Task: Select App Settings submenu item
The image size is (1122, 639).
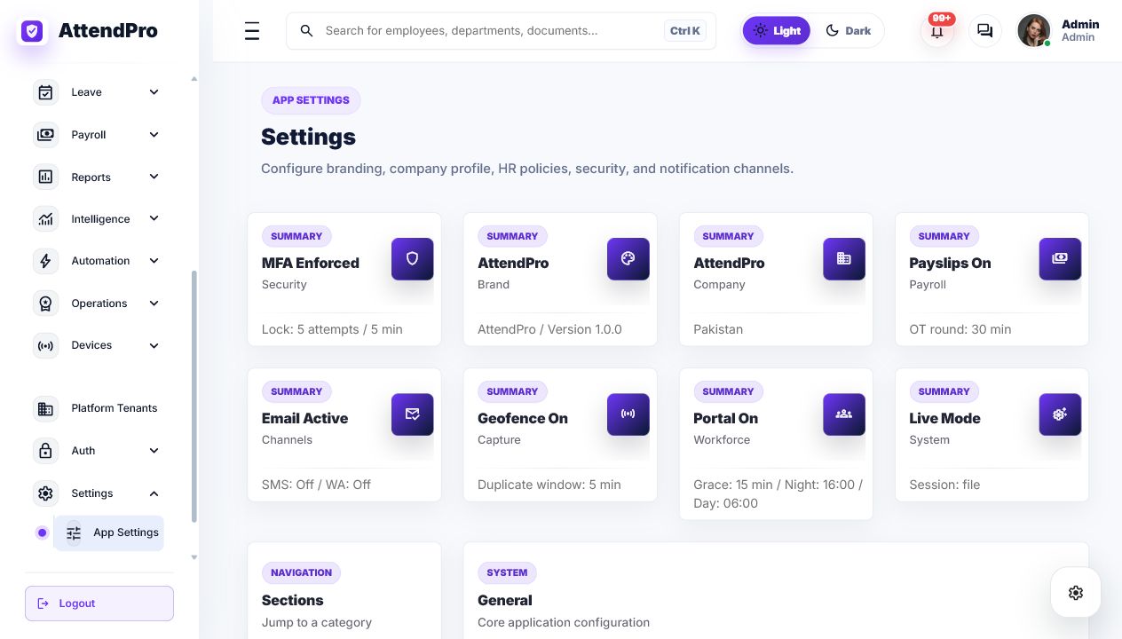Action: coord(109,532)
